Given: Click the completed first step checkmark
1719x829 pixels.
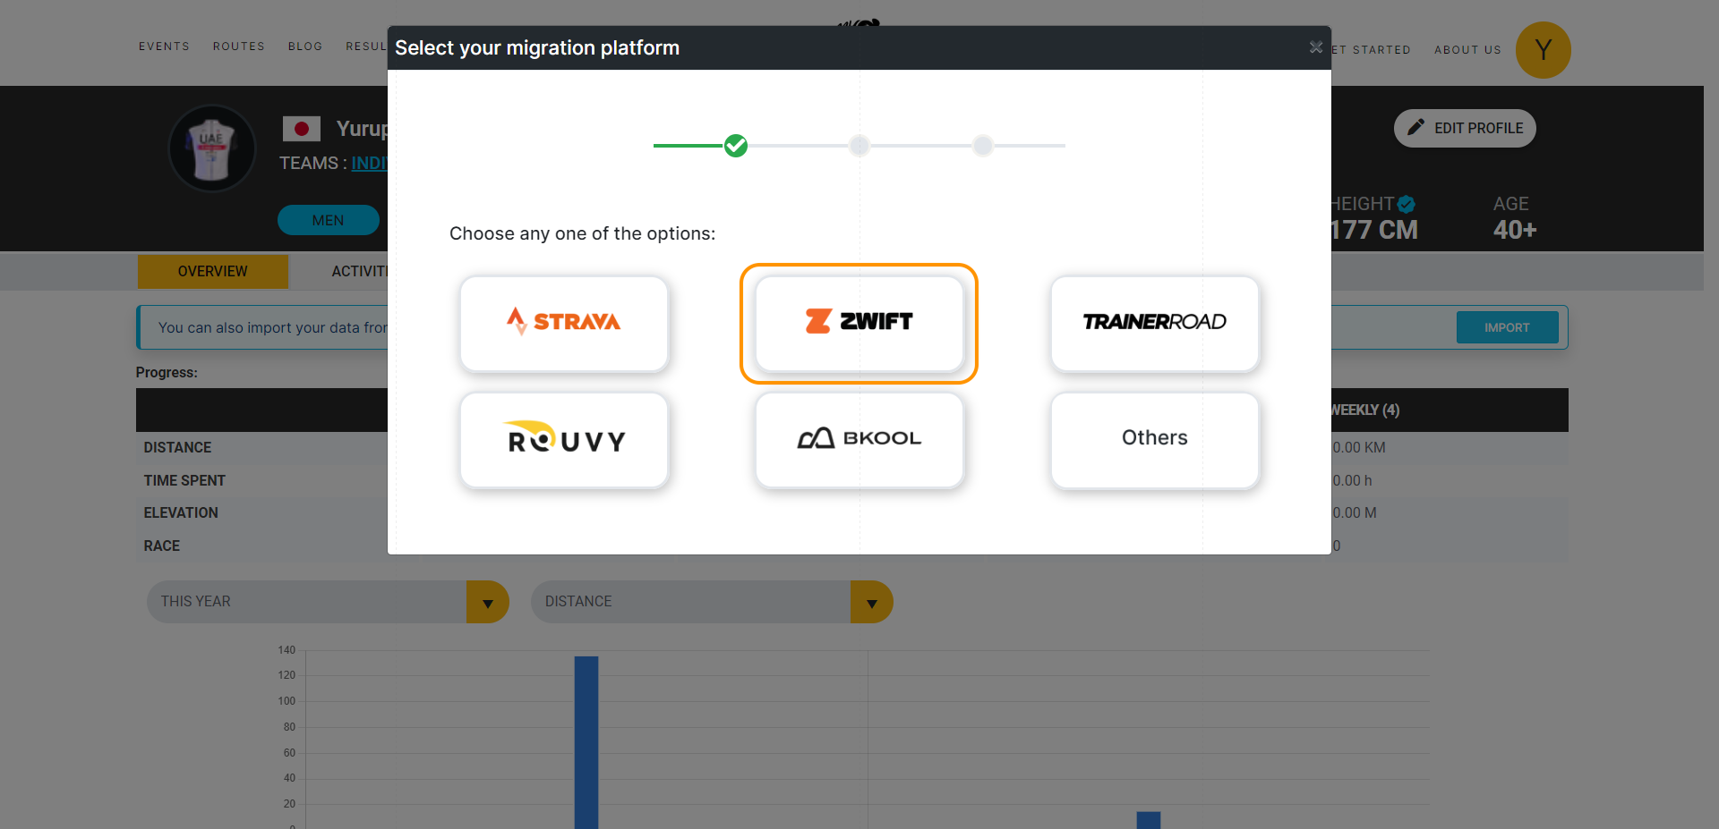Looking at the screenshot, I should coord(736,145).
